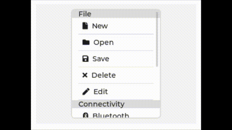Image resolution: width=232 pixels, height=130 pixels.
Task: Click the Delete X icon
Action: tap(85, 75)
